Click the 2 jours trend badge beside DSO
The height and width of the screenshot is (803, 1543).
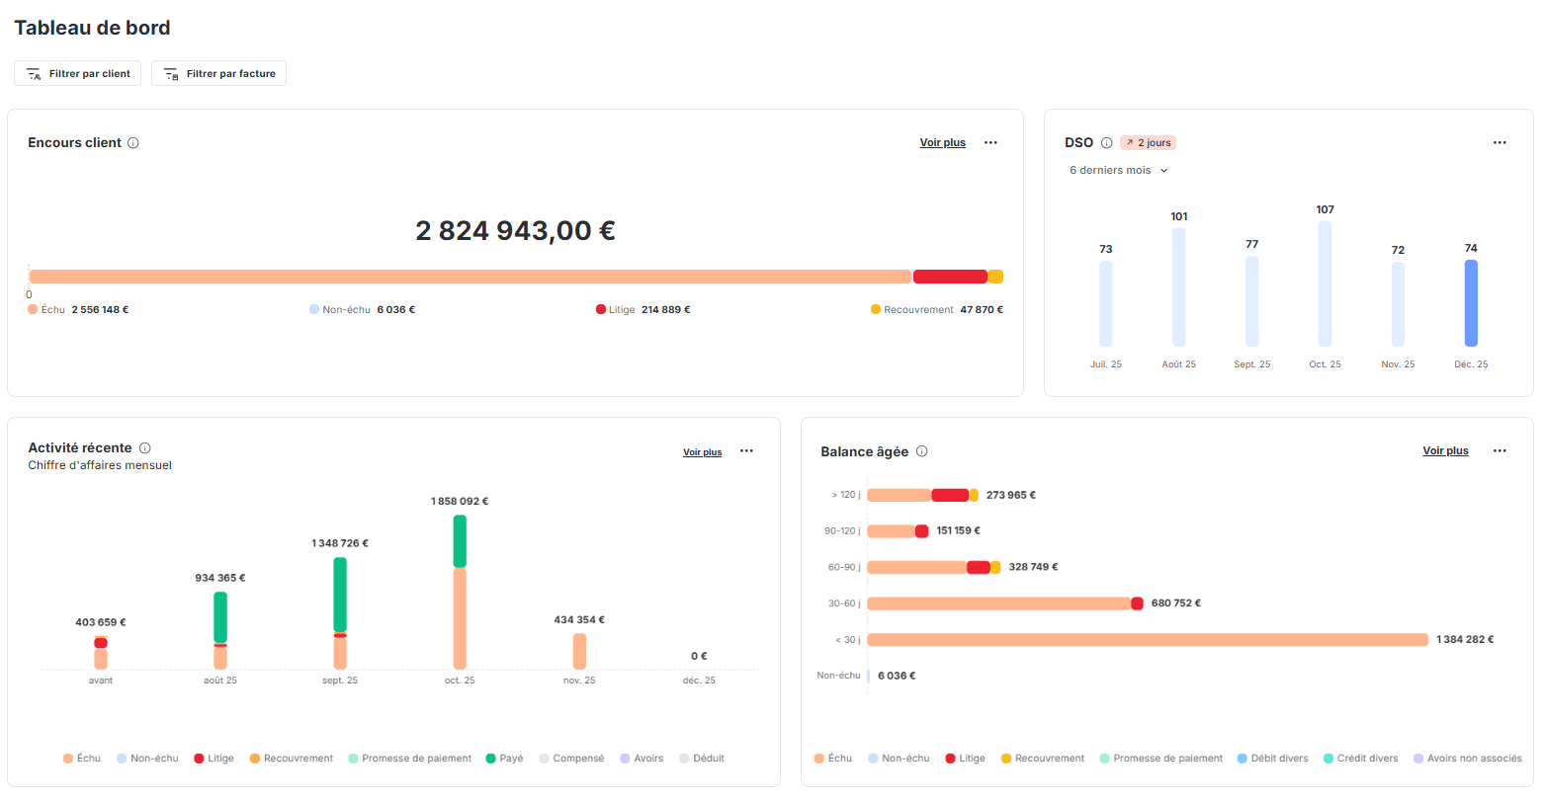1147,142
